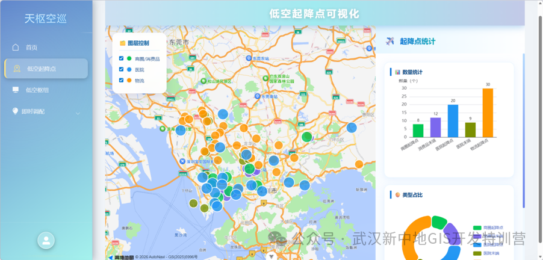Uncheck the 物流 layer checkbox

(x=121, y=80)
